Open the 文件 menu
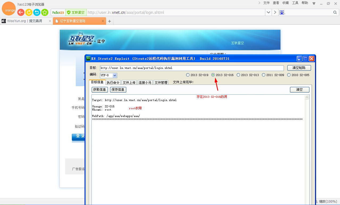 [266, 3]
